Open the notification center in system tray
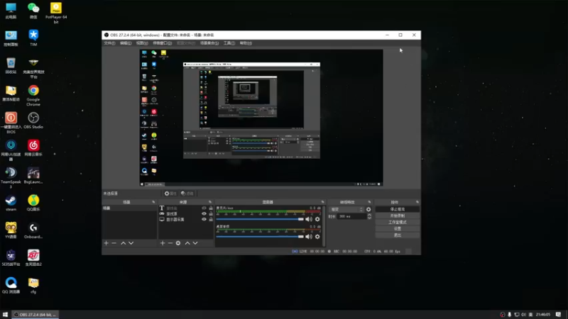 click(558, 315)
